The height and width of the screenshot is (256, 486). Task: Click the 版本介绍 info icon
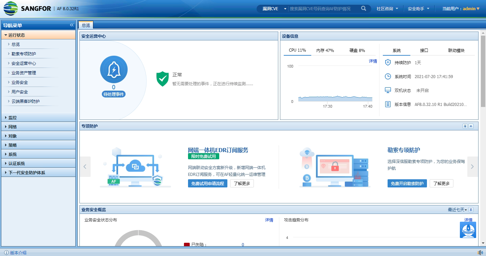point(6,253)
